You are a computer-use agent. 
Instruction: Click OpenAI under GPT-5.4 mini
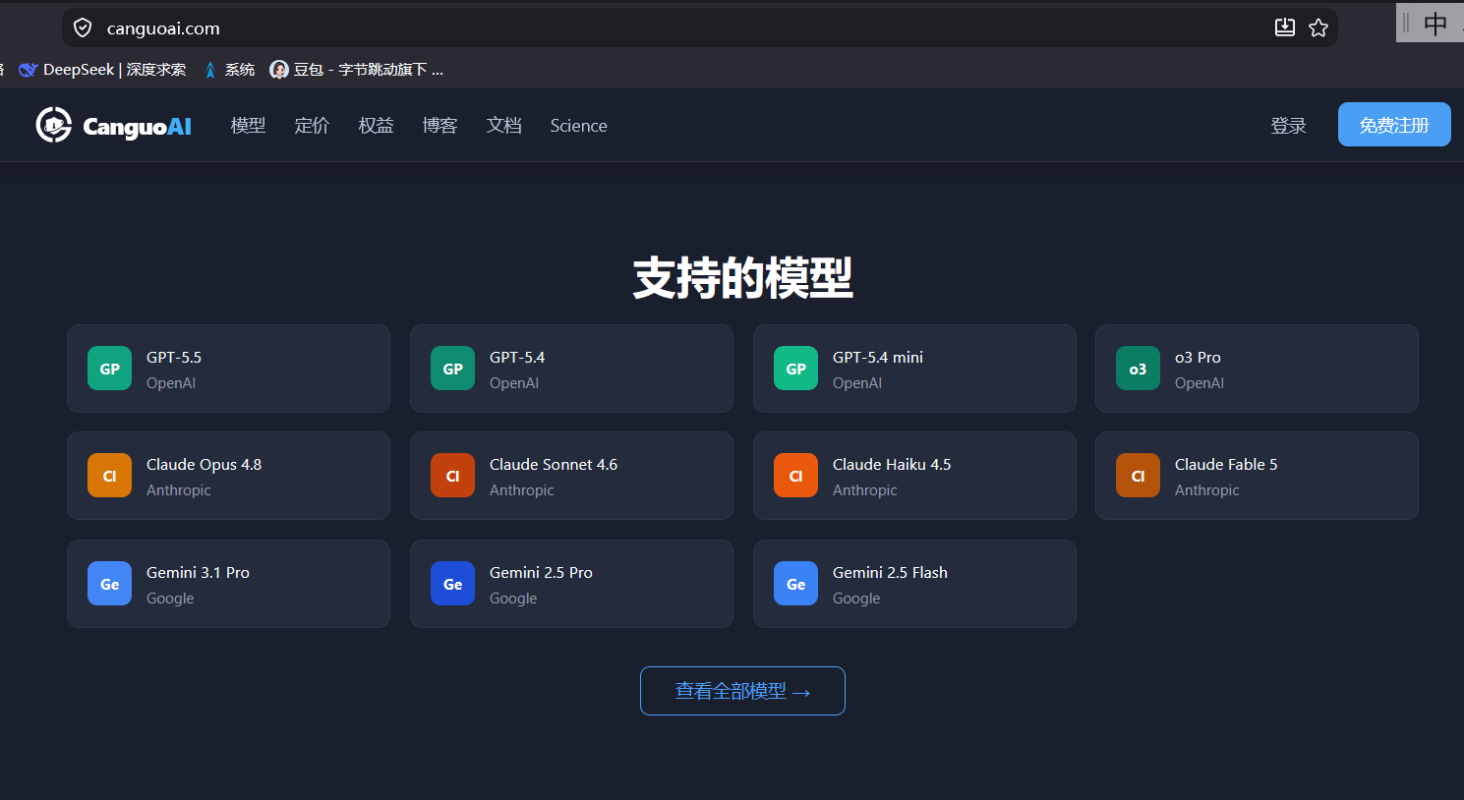click(857, 383)
